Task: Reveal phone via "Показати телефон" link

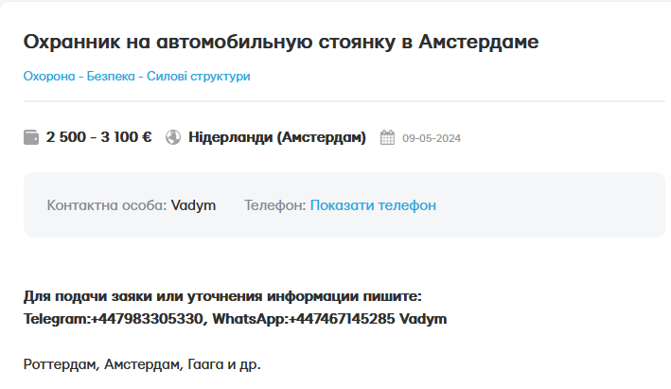Action: 373,205
